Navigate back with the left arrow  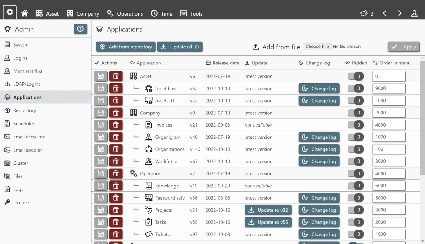(385, 13)
